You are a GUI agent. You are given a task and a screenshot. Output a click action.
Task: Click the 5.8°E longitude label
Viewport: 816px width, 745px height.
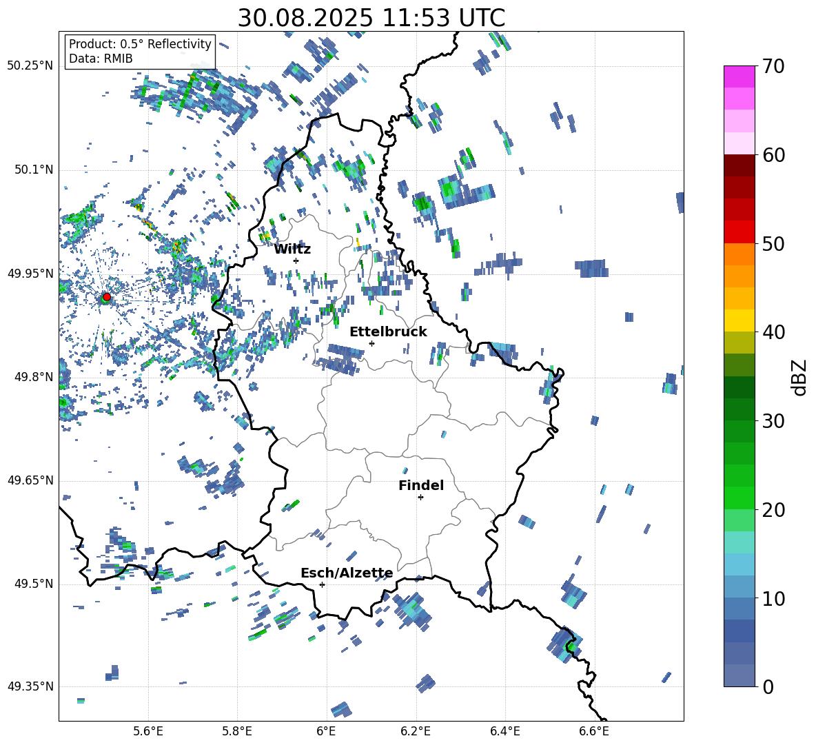(237, 732)
